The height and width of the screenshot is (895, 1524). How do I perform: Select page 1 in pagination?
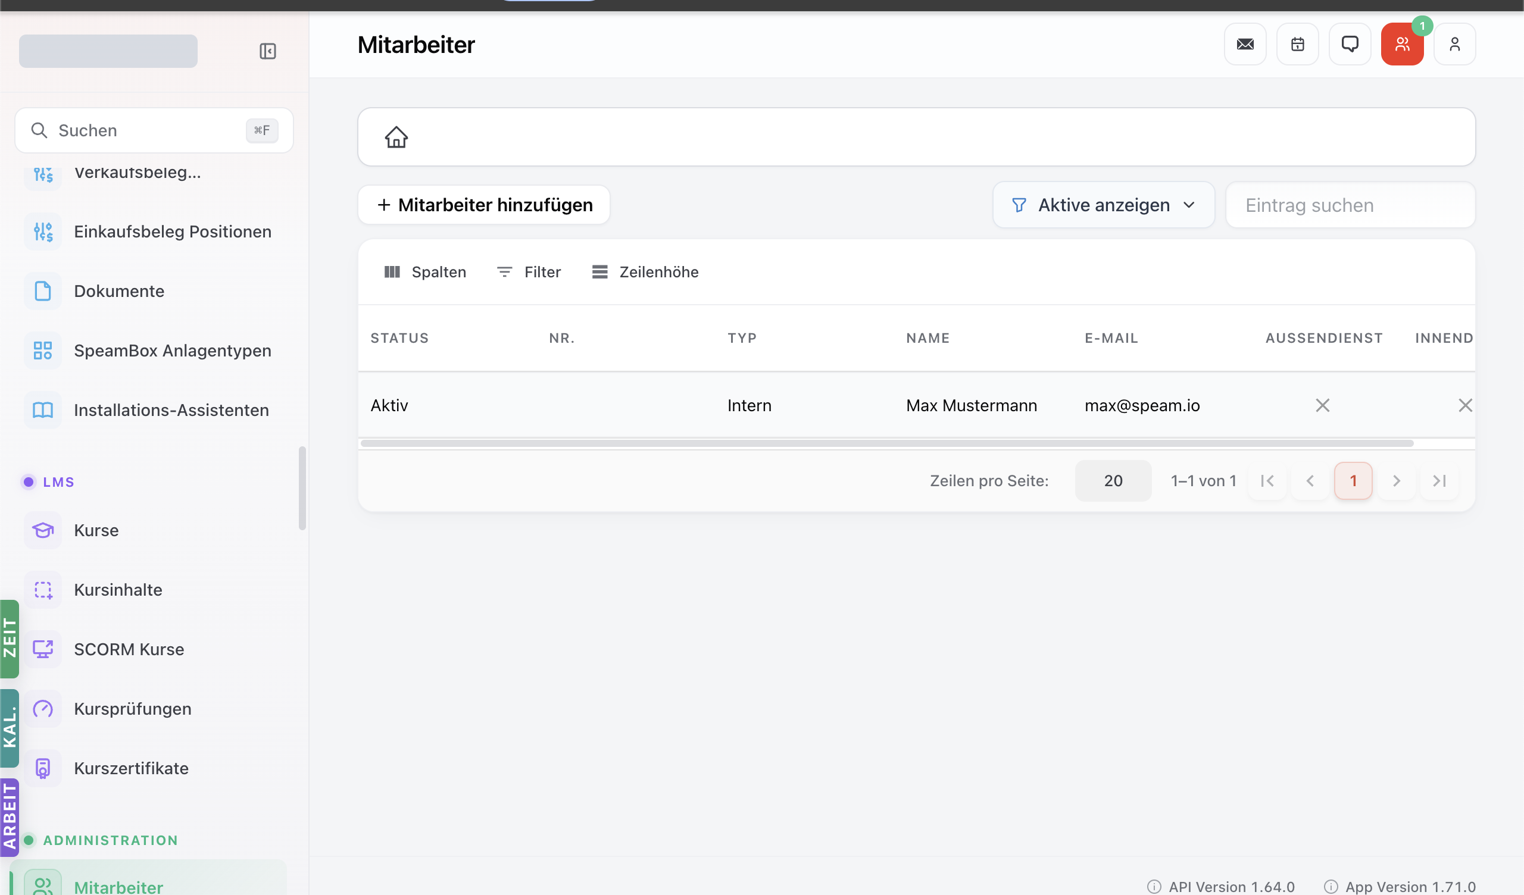point(1353,481)
